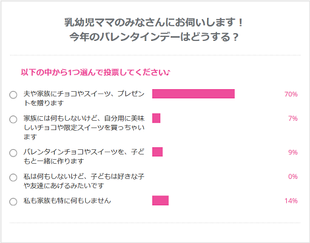This screenshot has height=243, width=310.
Task: Click the 0% percentage label
Action: 293,176
